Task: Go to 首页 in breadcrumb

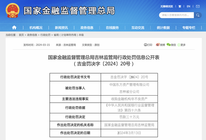Action: click(21, 35)
